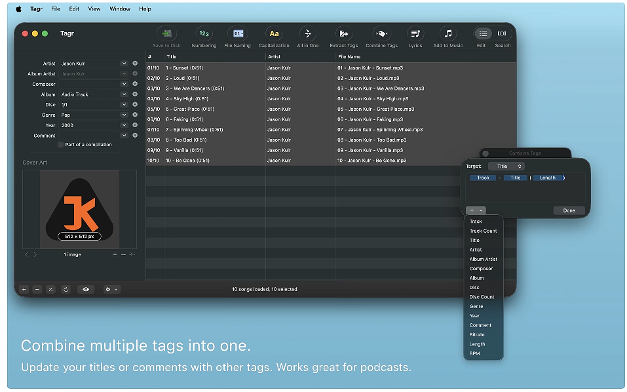Screen dimensions: 627x392
Task: Click Done in Combine Tags panel
Action: click(569, 210)
